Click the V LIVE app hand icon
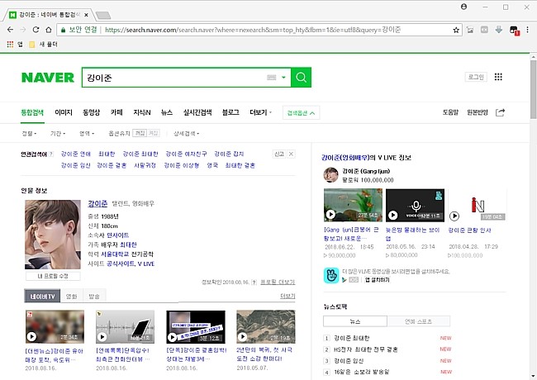Screen dimensions: 537x380 coord(330,276)
